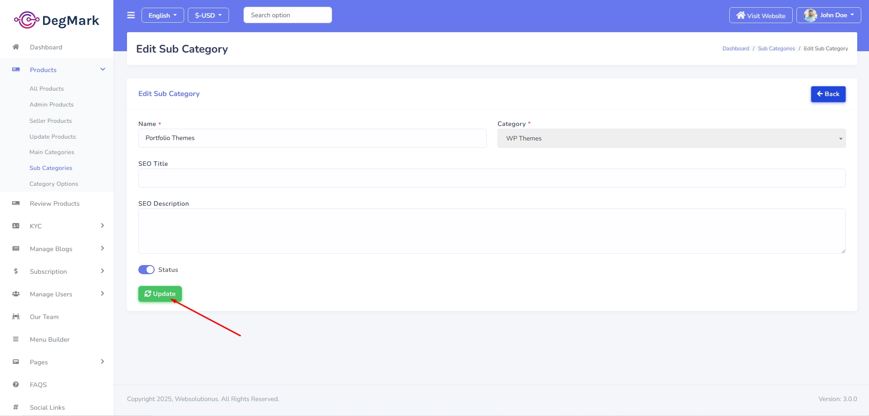Click the Products icon in sidebar
This screenshot has width=869, height=416.
16,70
